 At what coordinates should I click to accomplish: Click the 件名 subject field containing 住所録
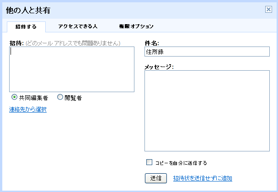(x=207, y=52)
